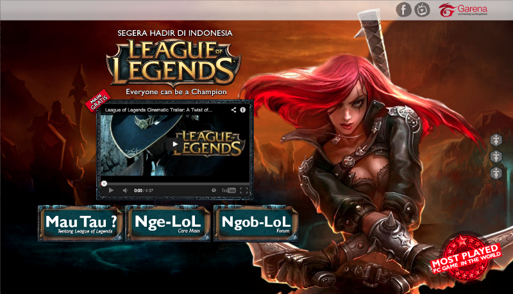Click the watch later clock icon
This screenshot has width=513, height=294.
pyautogui.click(x=214, y=190)
